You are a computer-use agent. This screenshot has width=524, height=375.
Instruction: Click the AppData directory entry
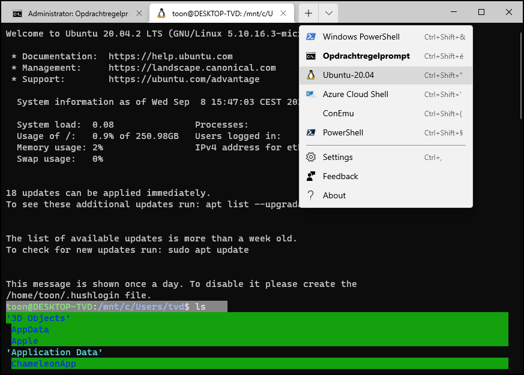[x=30, y=329]
